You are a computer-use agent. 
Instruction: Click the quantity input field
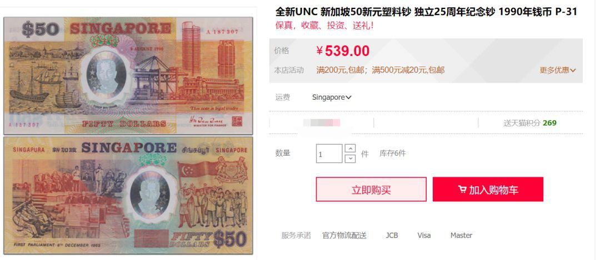329,154
